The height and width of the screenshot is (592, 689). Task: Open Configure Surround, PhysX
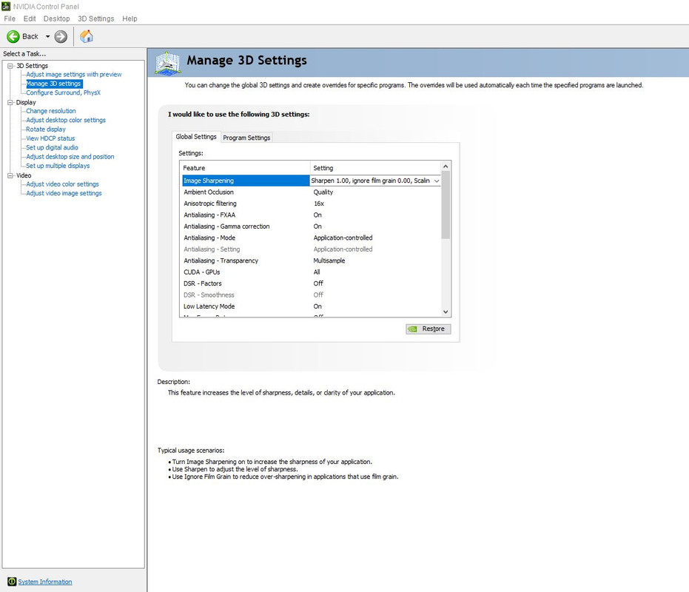click(64, 92)
